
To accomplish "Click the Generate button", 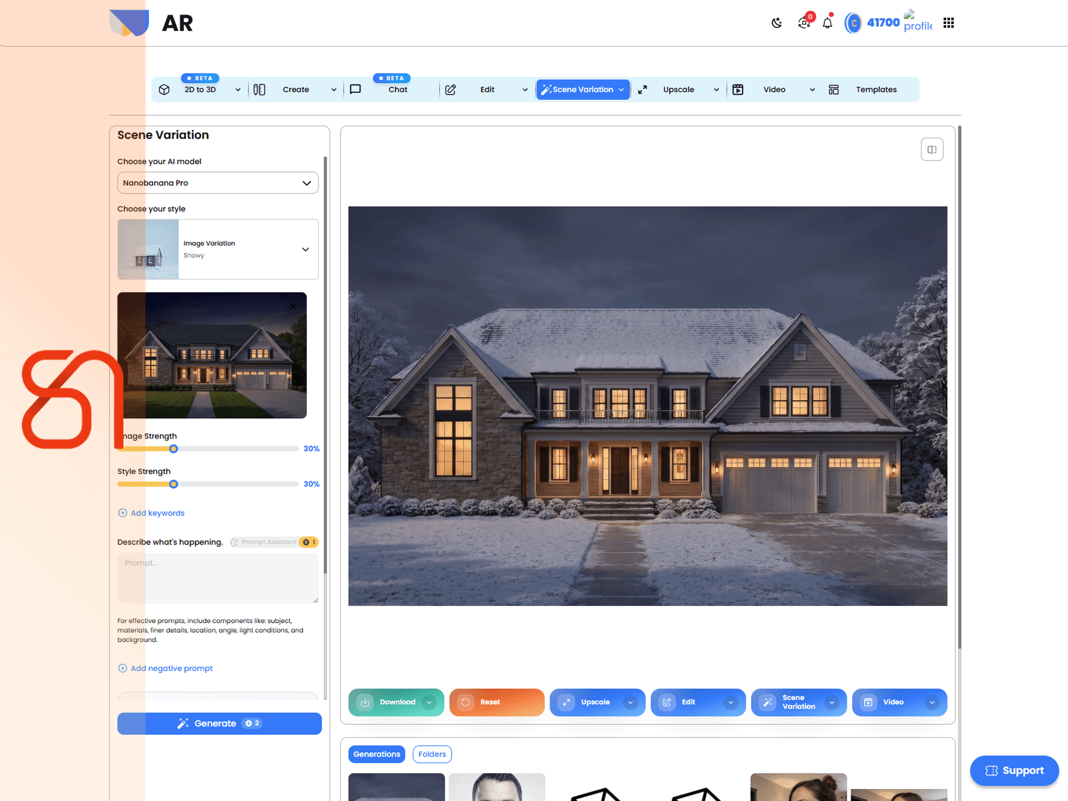I will [220, 724].
